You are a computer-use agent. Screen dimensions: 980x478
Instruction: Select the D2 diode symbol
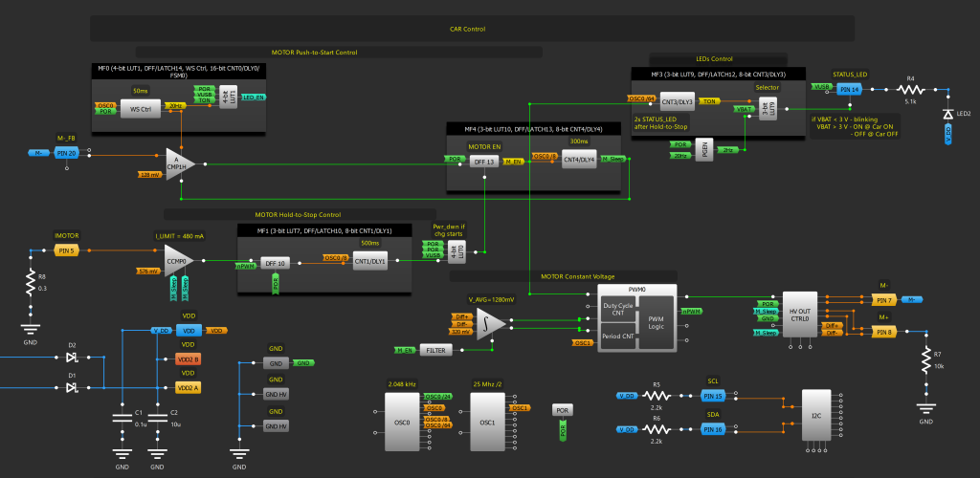pyautogui.click(x=71, y=358)
